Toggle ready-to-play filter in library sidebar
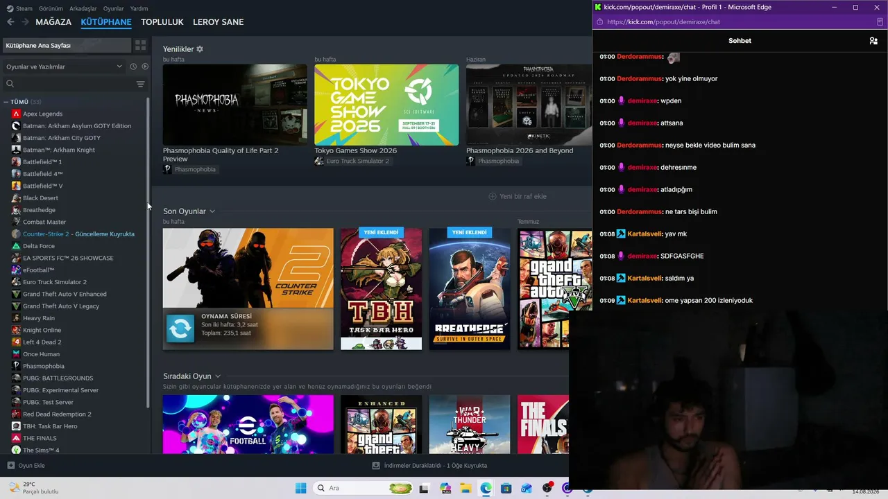Image resolution: width=888 pixels, height=499 pixels. 145,67
